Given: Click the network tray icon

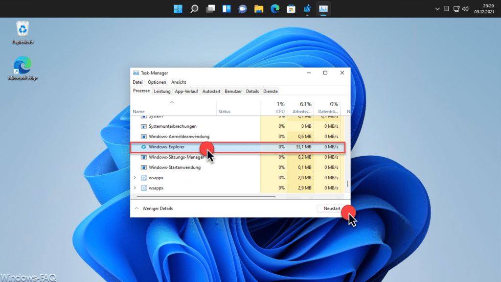Looking at the screenshot, I should (x=456, y=9).
